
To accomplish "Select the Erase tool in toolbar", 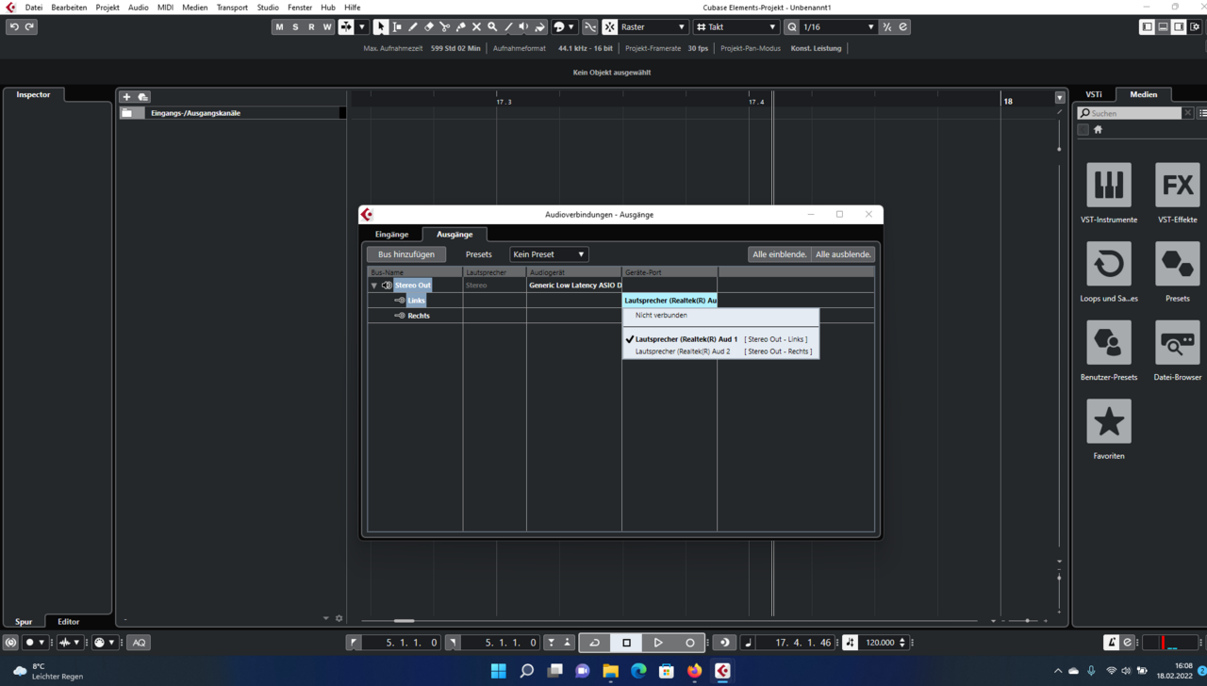I will point(429,27).
